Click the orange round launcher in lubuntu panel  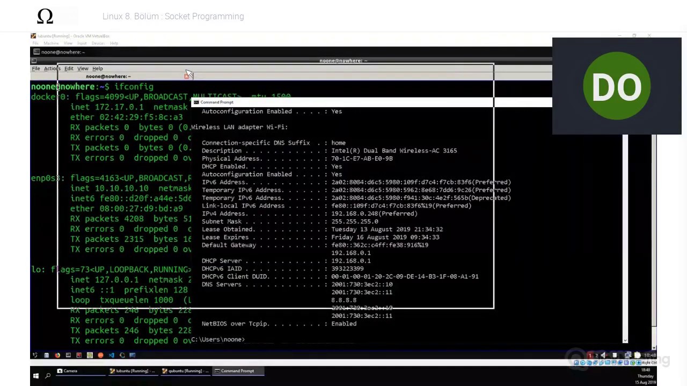(100, 355)
